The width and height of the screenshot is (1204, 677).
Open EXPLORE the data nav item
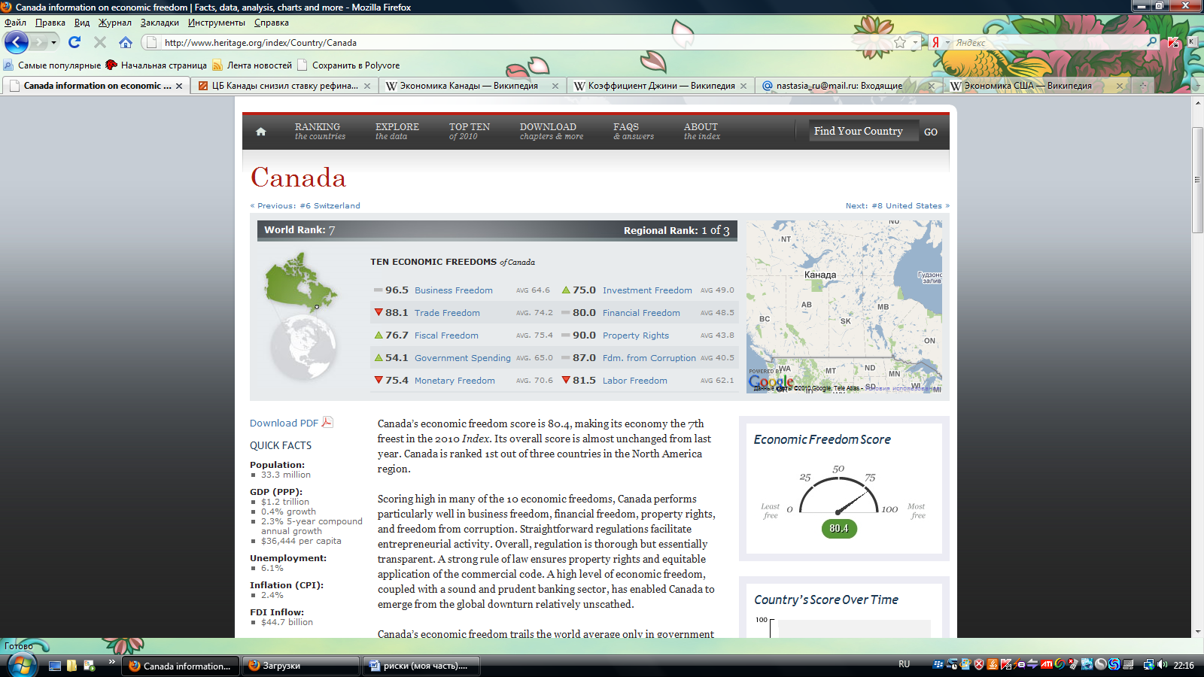(397, 131)
